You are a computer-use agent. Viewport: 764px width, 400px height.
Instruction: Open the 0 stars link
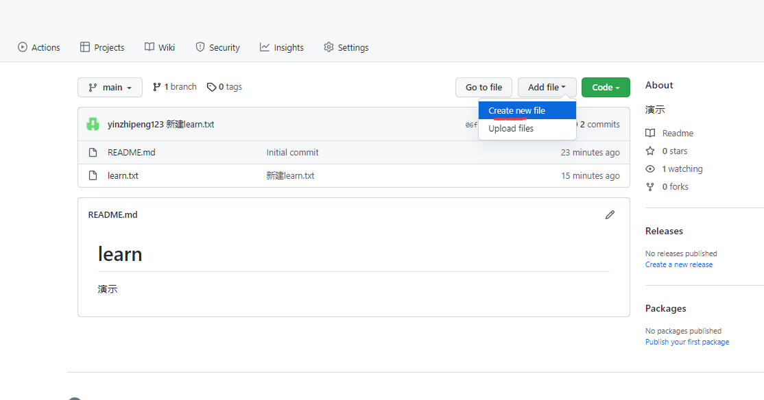pos(674,151)
